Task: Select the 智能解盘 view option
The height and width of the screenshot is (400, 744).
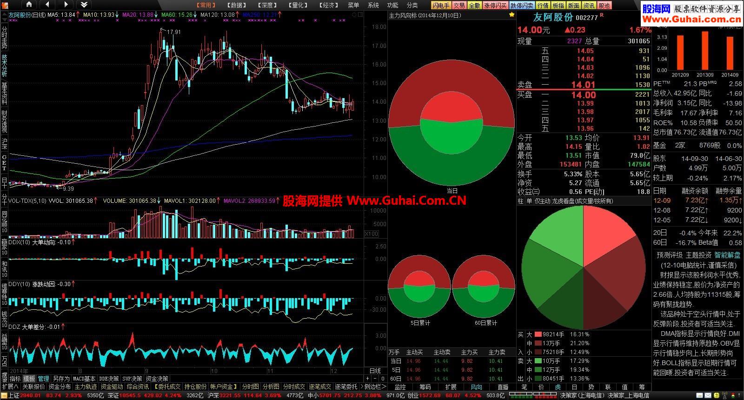Action: point(727,255)
